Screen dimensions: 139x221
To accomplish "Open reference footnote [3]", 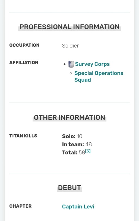I will [88, 151].
